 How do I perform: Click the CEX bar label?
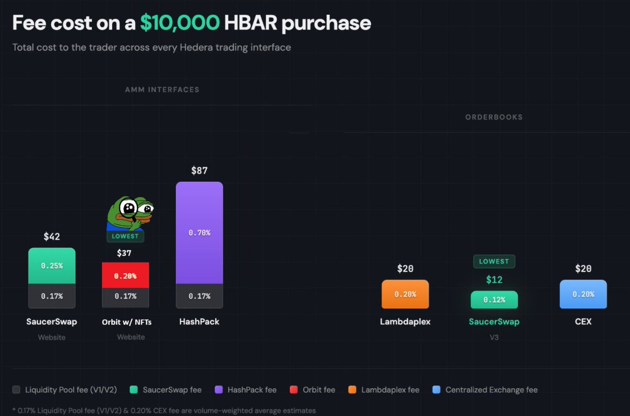(x=583, y=322)
